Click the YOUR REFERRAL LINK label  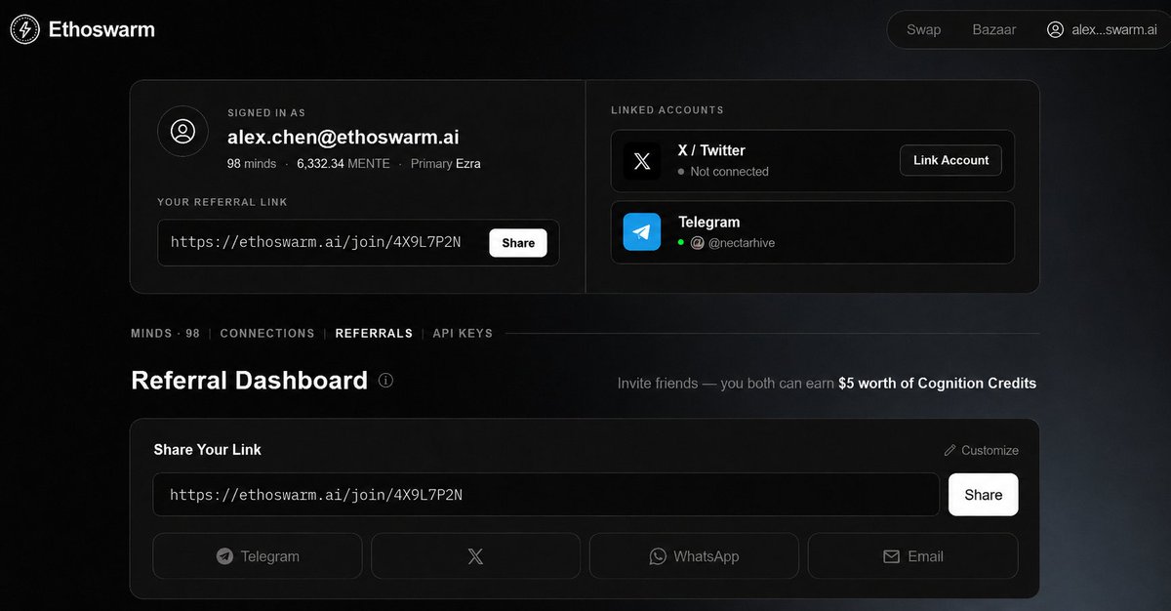(x=222, y=202)
